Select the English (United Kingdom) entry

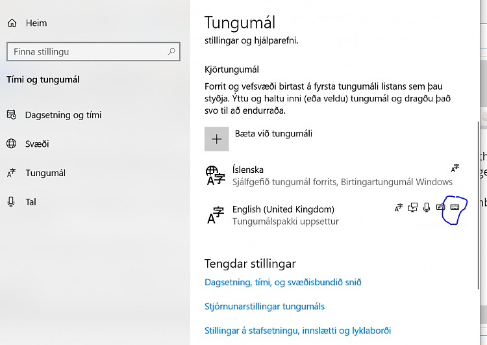tap(332, 215)
